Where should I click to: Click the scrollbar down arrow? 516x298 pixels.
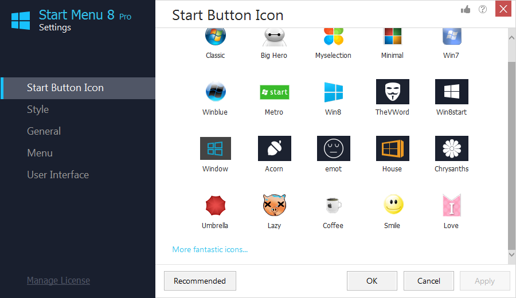[512, 254]
